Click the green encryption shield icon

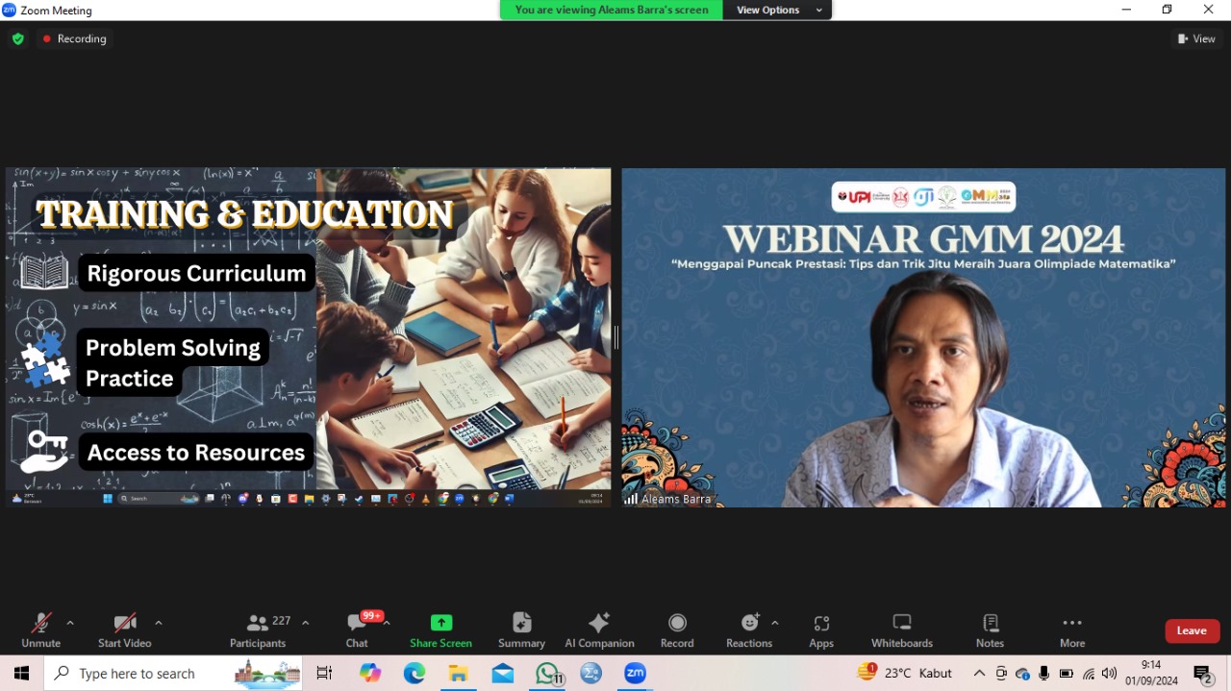17,38
